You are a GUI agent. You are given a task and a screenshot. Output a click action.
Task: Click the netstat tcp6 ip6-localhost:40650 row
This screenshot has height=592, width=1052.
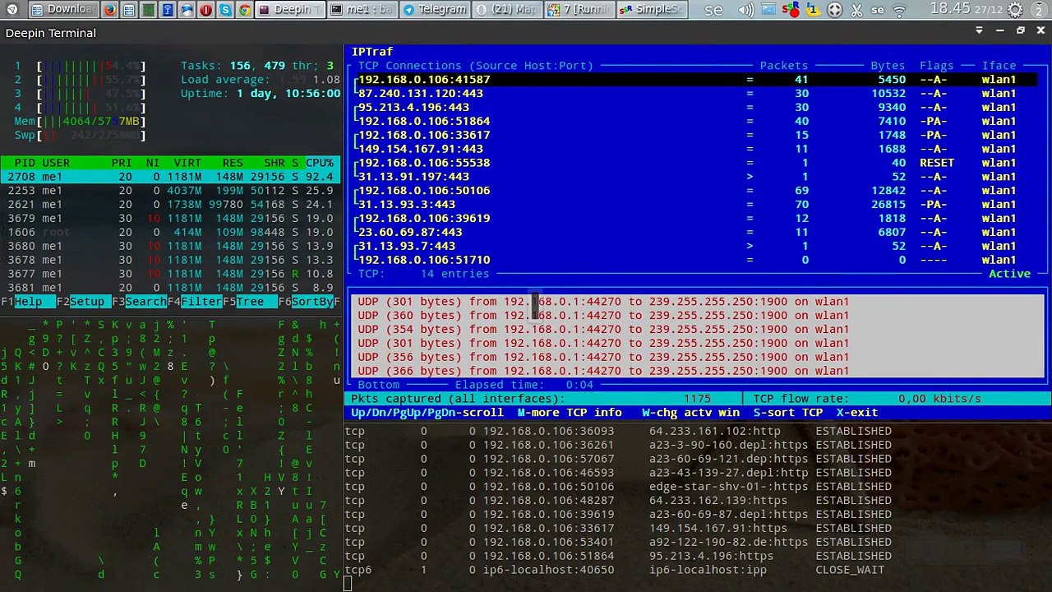click(x=615, y=570)
